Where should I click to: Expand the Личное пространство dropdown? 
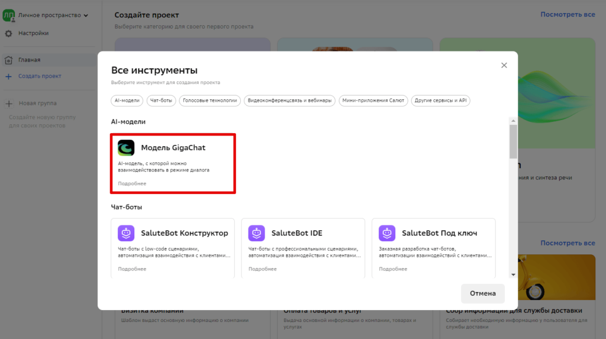pyautogui.click(x=86, y=15)
